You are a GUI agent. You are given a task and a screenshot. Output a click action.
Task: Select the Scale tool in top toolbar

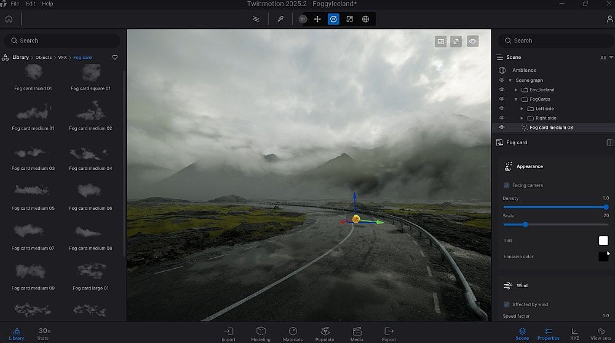(349, 19)
